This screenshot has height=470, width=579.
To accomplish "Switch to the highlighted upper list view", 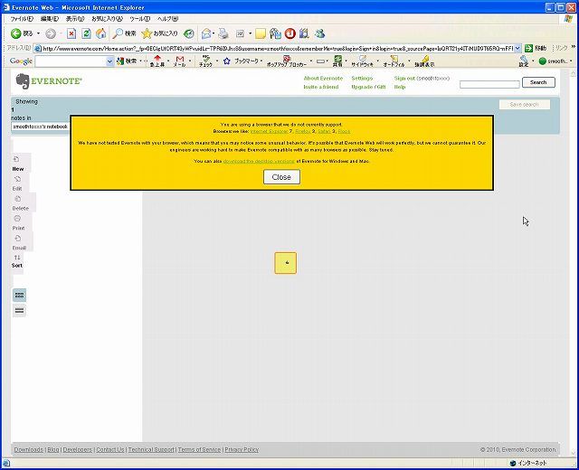I will coord(19,296).
